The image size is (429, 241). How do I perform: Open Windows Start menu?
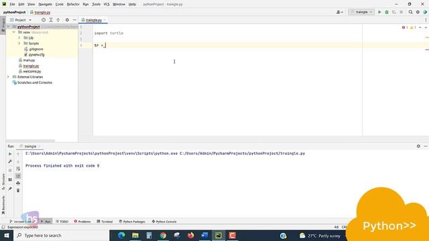7,235
